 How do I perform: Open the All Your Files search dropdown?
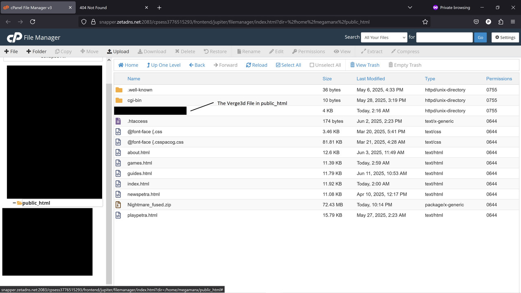[x=384, y=37]
